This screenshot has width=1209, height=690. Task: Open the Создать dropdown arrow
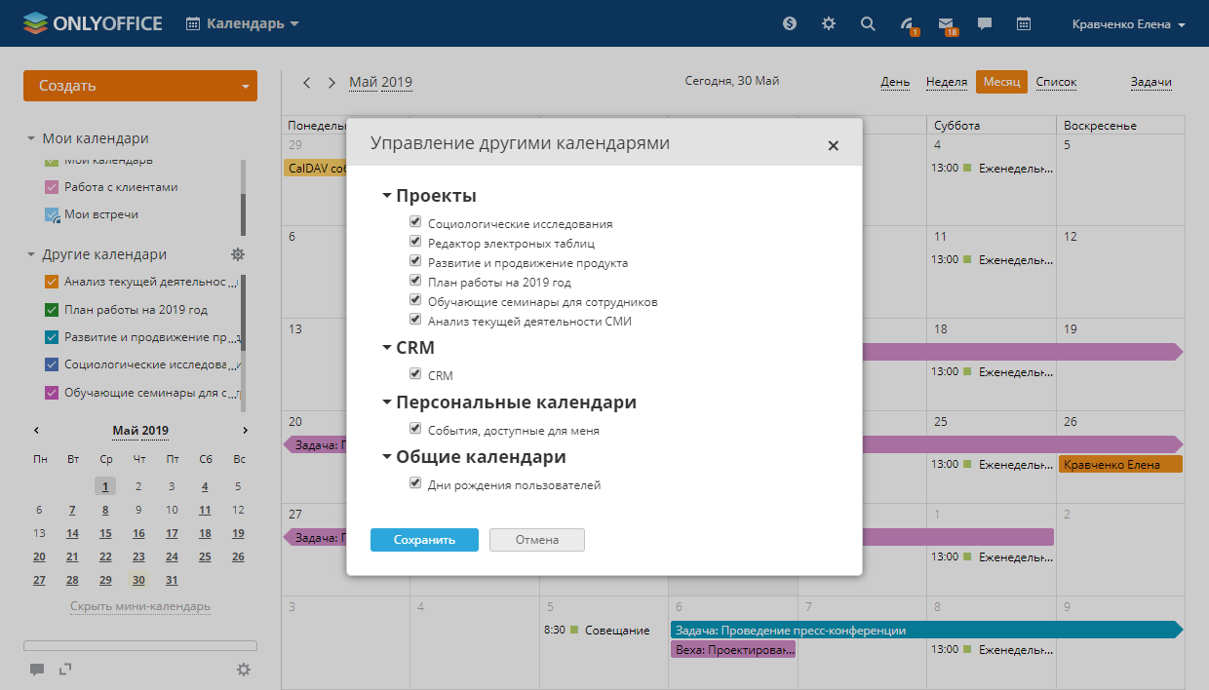(245, 86)
